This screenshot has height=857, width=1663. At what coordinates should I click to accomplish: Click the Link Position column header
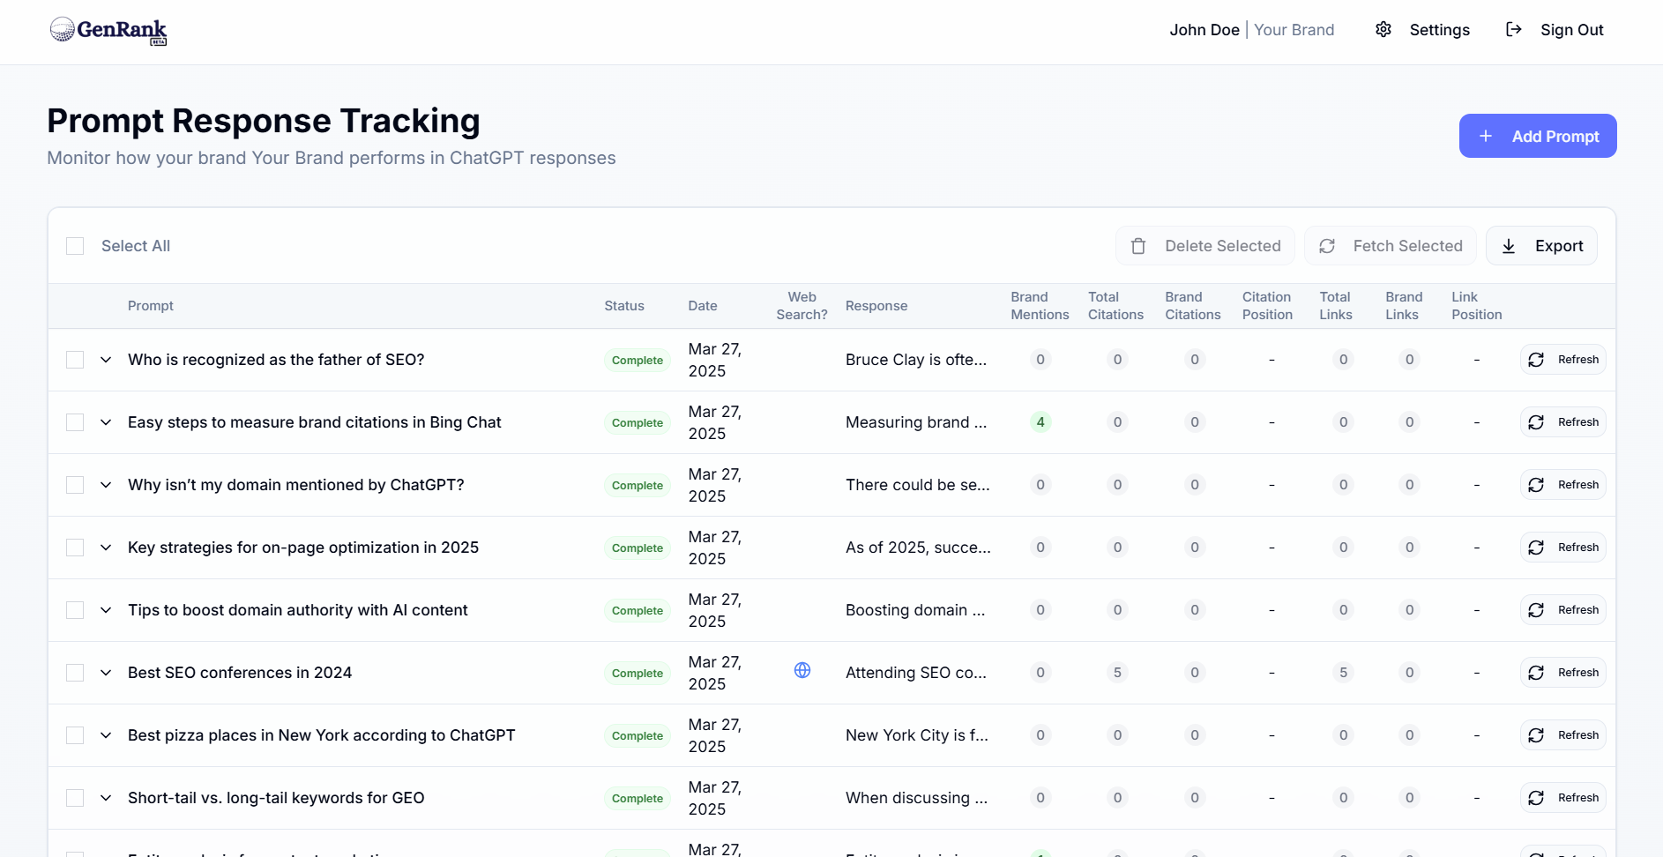click(1477, 306)
